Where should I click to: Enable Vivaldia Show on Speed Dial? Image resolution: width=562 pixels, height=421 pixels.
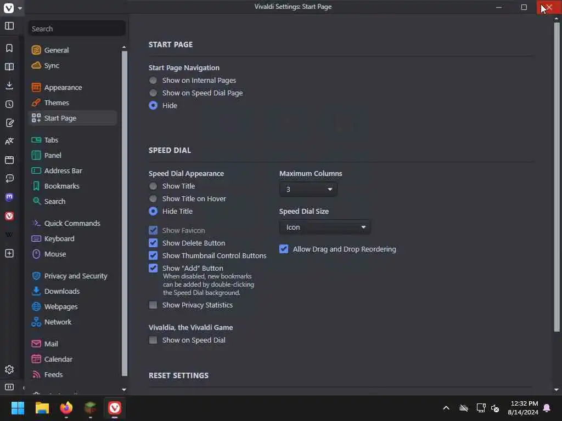153,340
